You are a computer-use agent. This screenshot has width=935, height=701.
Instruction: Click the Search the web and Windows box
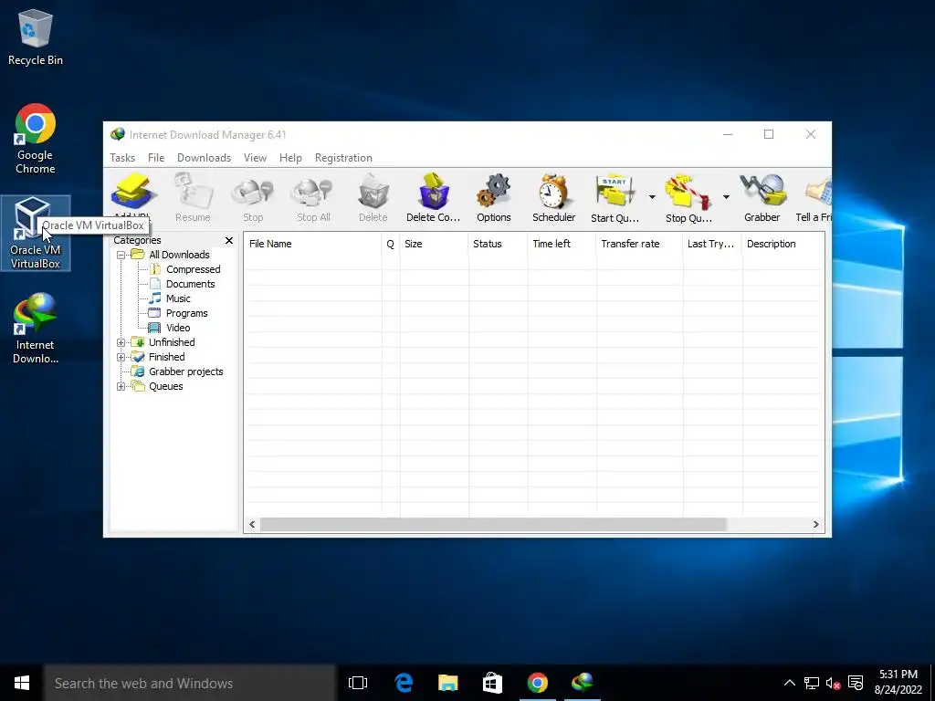(190, 683)
